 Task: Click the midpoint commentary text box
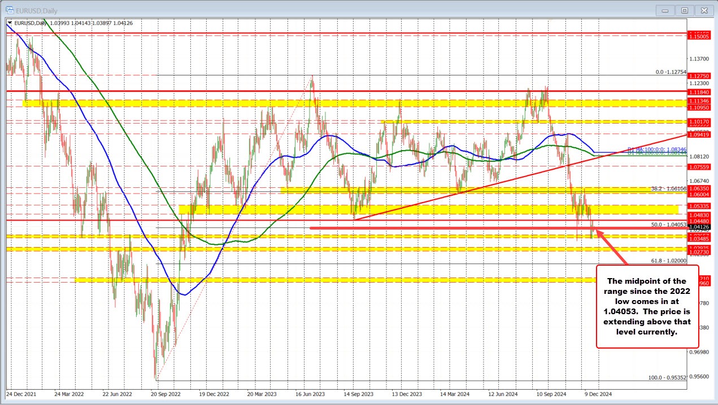click(647, 307)
